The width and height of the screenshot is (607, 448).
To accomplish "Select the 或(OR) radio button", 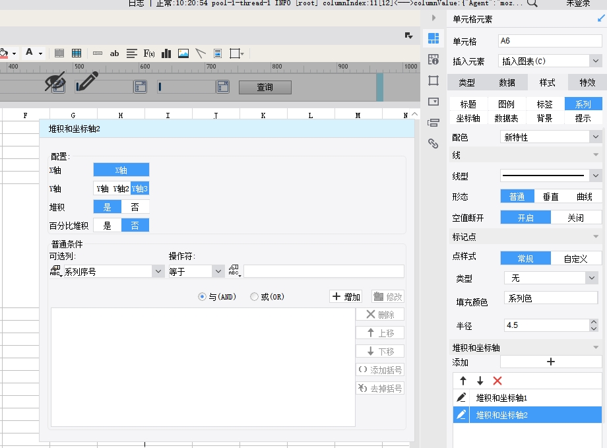I will click(254, 297).
